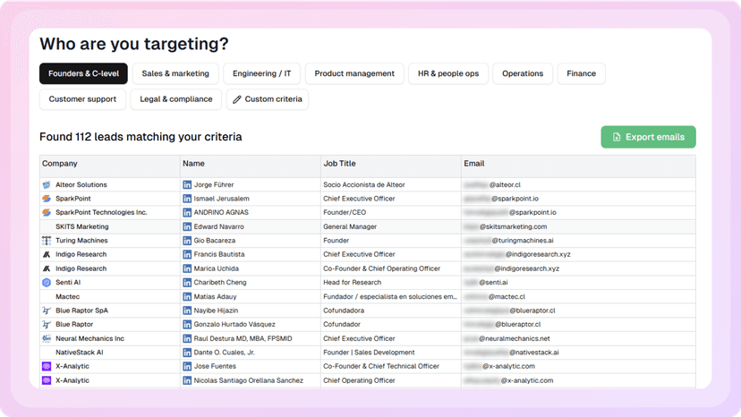
Task: Open Jorge Führer's LinkedIn icon
Action: pyautogui.click(x=187, y=185)
